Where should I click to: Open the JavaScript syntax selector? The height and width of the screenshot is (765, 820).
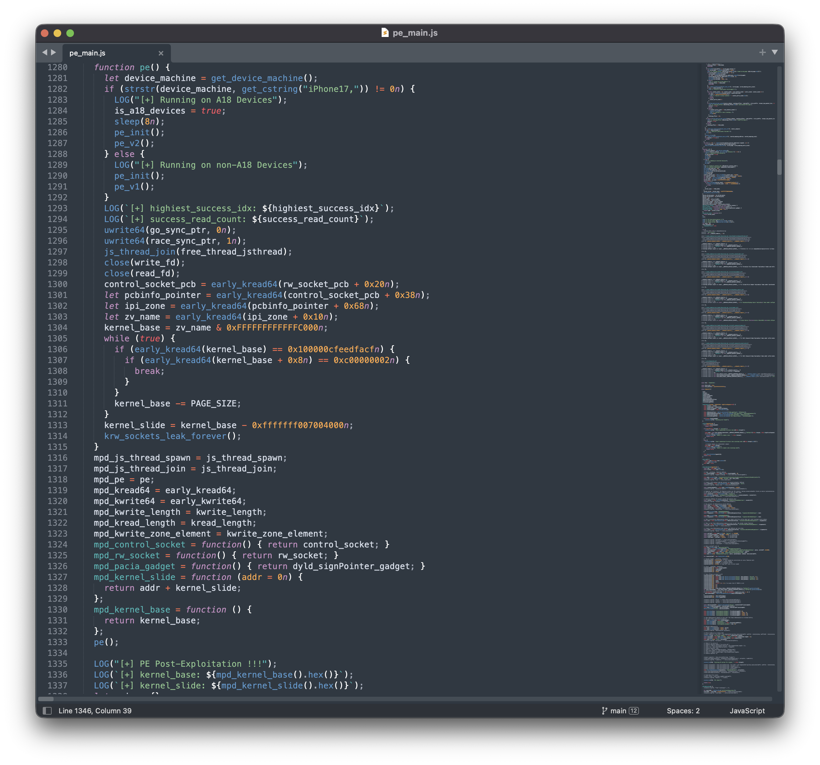747,710
